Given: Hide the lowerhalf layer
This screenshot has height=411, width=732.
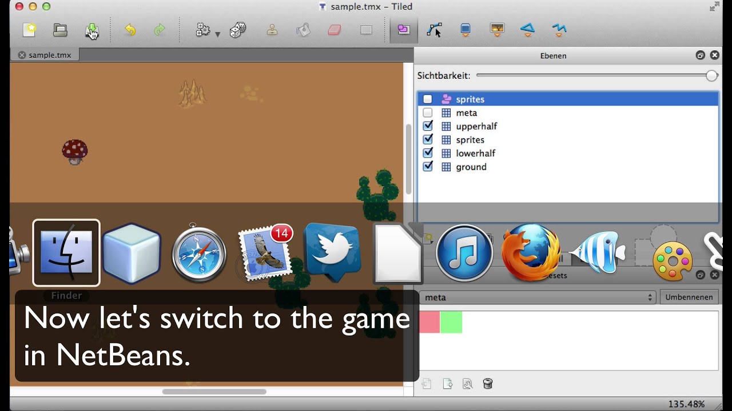Looking at the screenshot, I should click(427, 153).
